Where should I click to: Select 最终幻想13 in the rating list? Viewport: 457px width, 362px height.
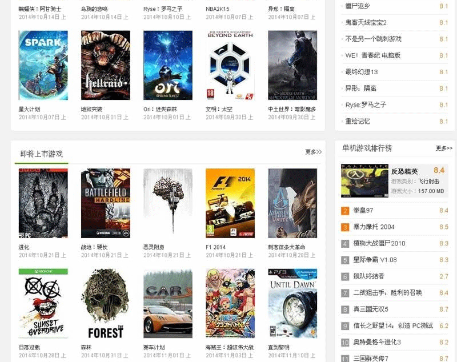click(x=362, y=72)
